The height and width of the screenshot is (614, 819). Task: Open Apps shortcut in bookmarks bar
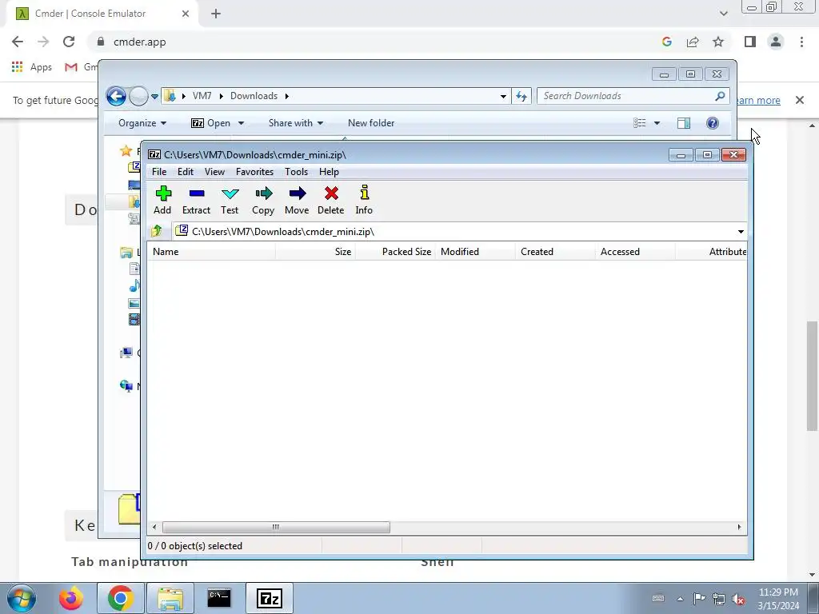pyautogui.click(x=32, y=67)
